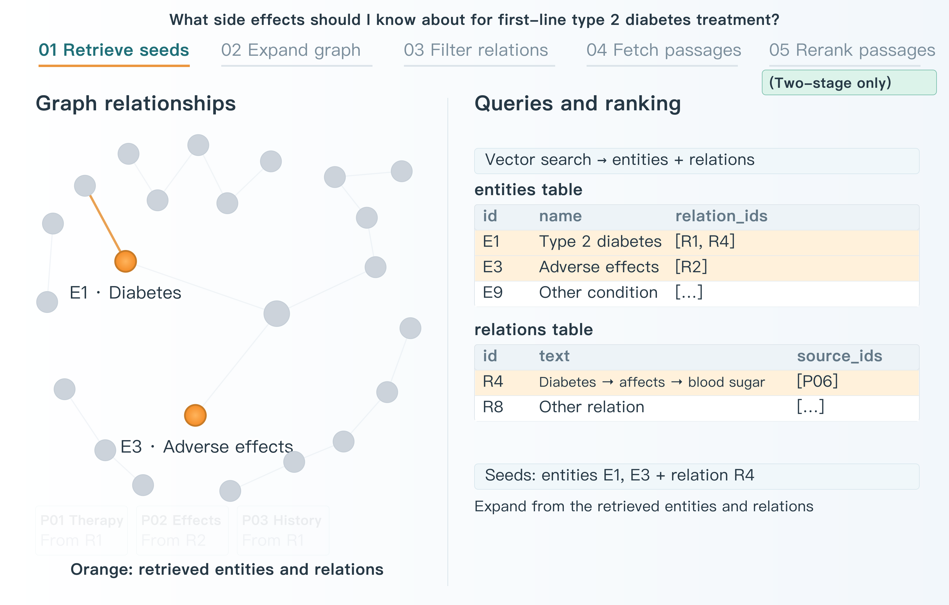This screenshot has height=605, width=949.
Task: Select entity row E1 Type 2 diabetes
Action: [x=696, y=242]
